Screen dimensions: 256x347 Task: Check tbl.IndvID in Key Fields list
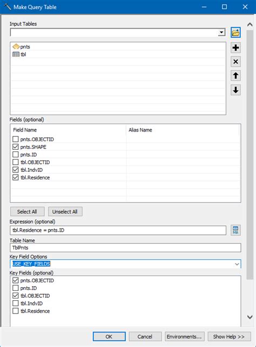point(16,303)
